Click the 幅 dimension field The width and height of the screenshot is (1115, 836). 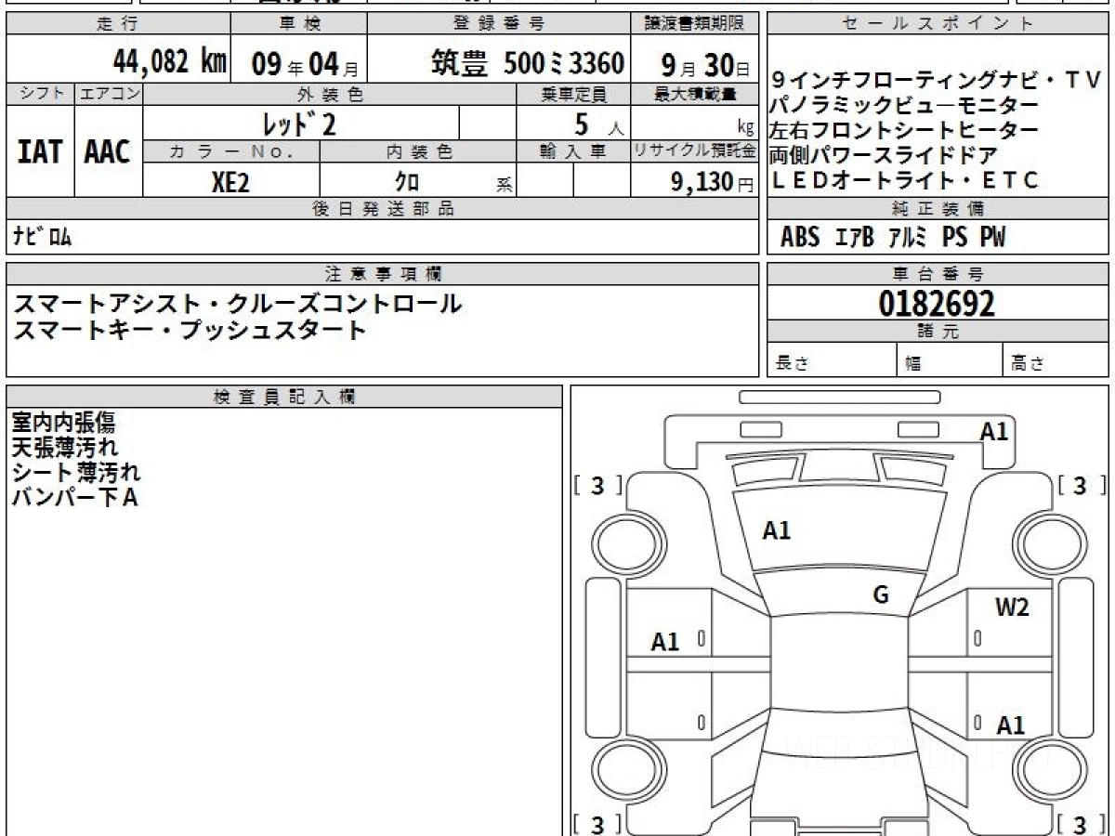click(x=950, y=360)
